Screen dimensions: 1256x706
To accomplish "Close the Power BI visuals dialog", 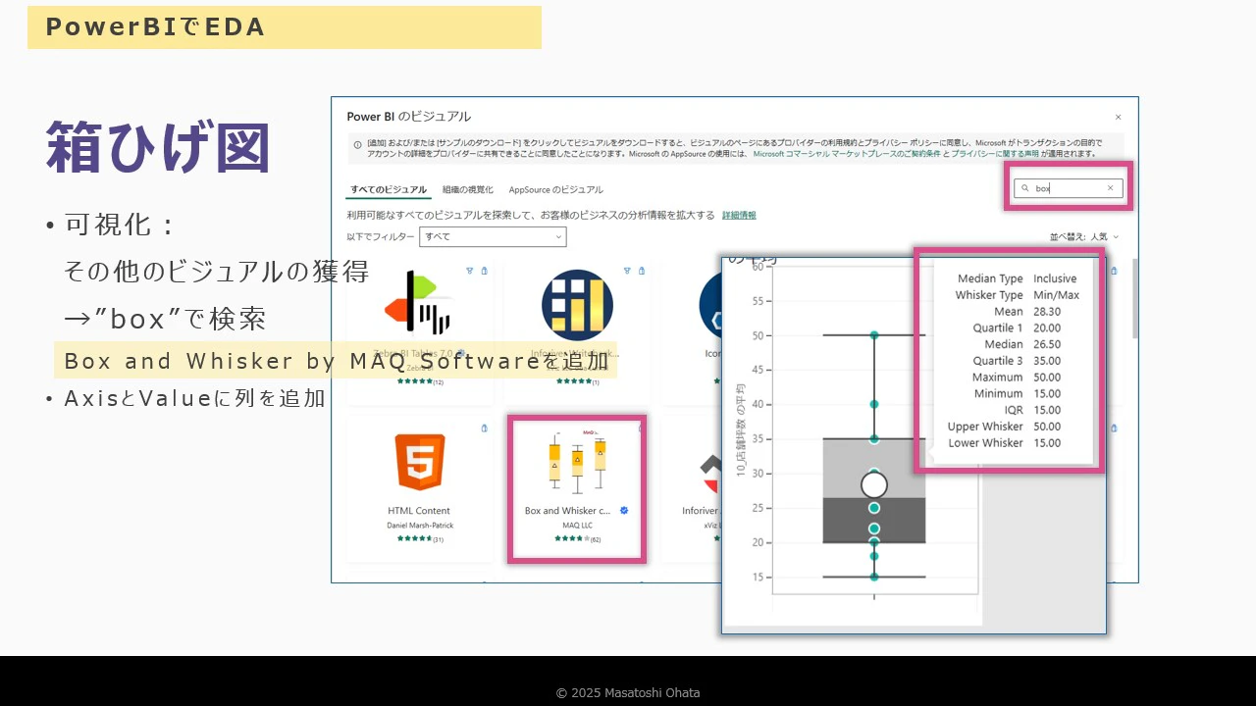I will pyautogui.click(x=1118, y=118).
